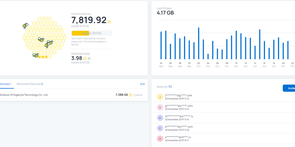Screen dimensions: 295x147
Task: Select the Devices tab
Action: tap(5, 84)
